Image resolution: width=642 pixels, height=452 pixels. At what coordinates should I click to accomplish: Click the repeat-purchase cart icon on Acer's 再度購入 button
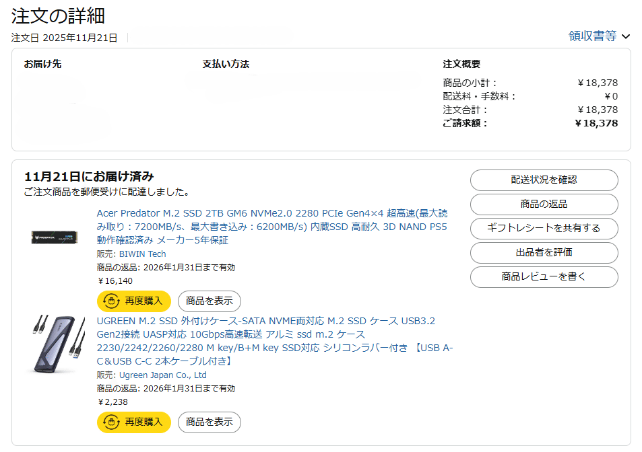pyautogui.click(x=114, y=301)
